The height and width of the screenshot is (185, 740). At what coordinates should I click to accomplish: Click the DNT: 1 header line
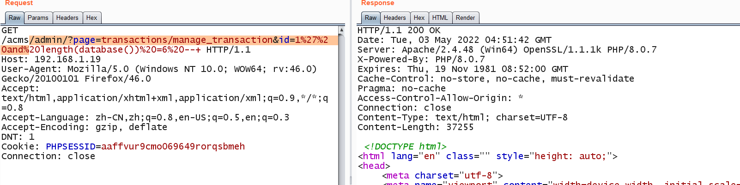tap(18, 137)
